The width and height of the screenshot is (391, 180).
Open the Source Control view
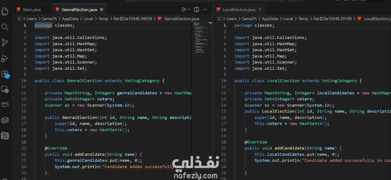5,43
